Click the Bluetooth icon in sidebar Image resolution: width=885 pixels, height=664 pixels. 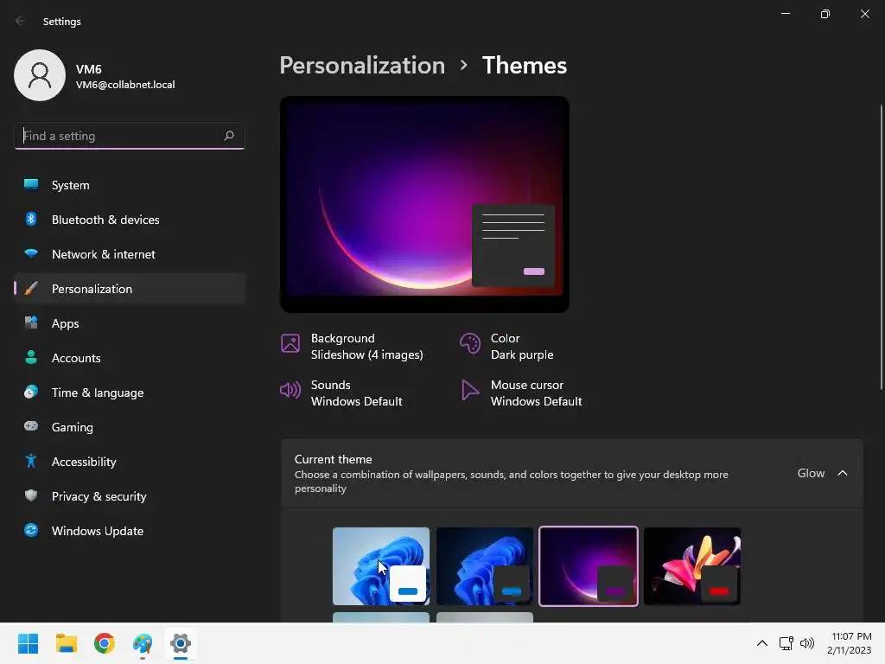pos(31,219)
